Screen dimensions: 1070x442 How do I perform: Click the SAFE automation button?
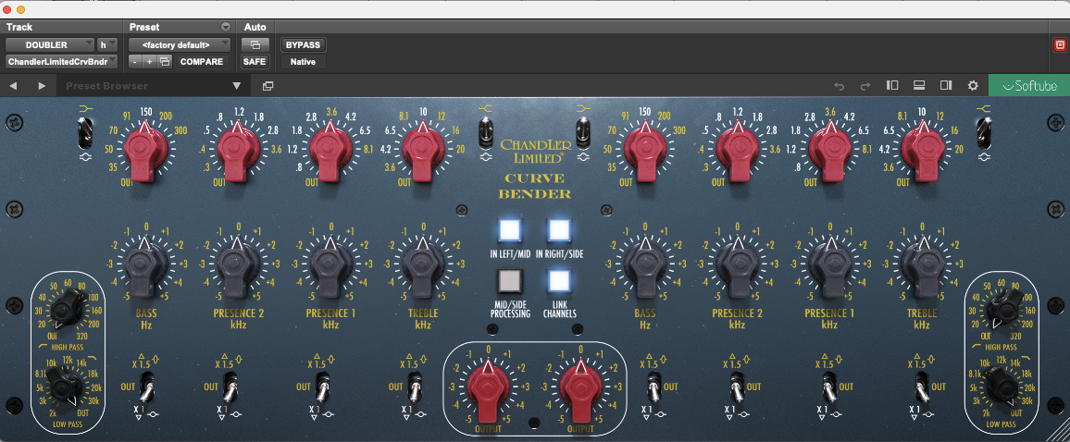click(255, 61)
